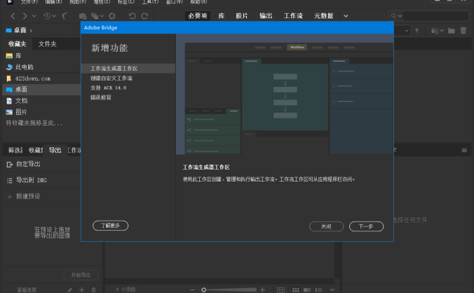Switch to thumbnails view icon

pyautogui.click(x=296, y=290)
